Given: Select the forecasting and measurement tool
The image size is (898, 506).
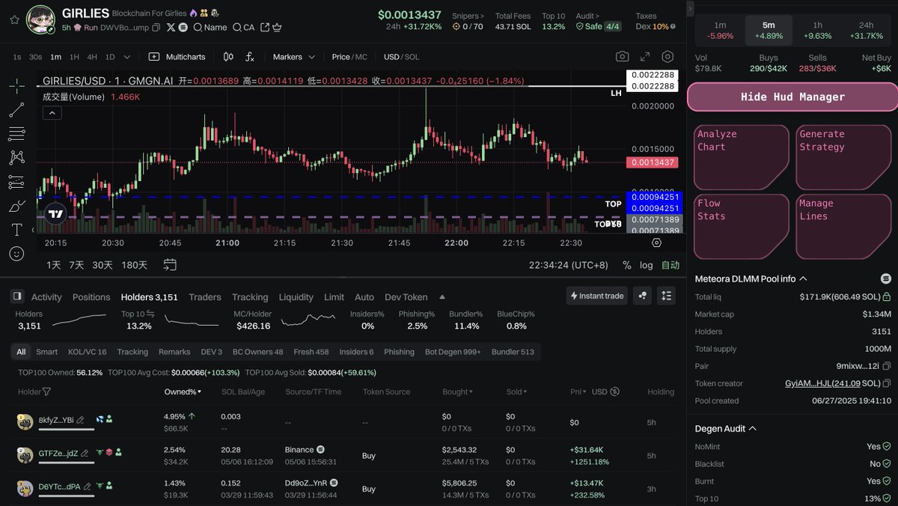Looking at the screenshot, I should point(16,182).
